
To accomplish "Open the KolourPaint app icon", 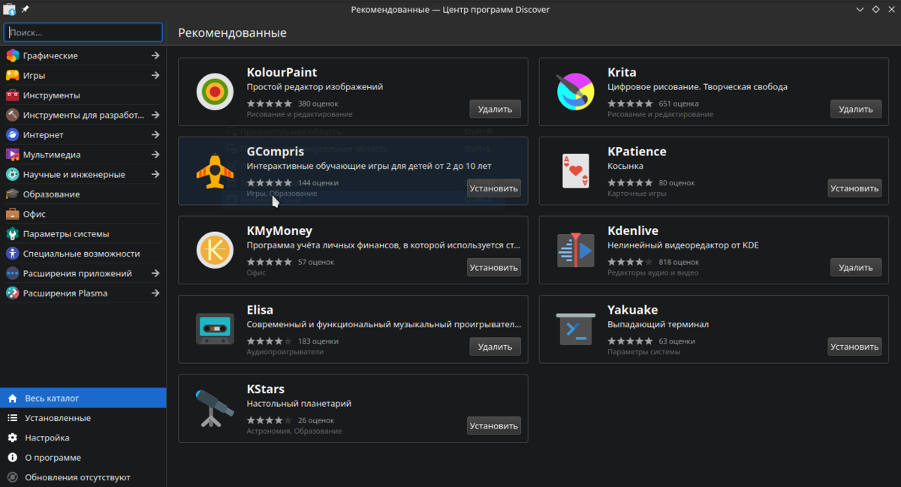I will [214, 92].
